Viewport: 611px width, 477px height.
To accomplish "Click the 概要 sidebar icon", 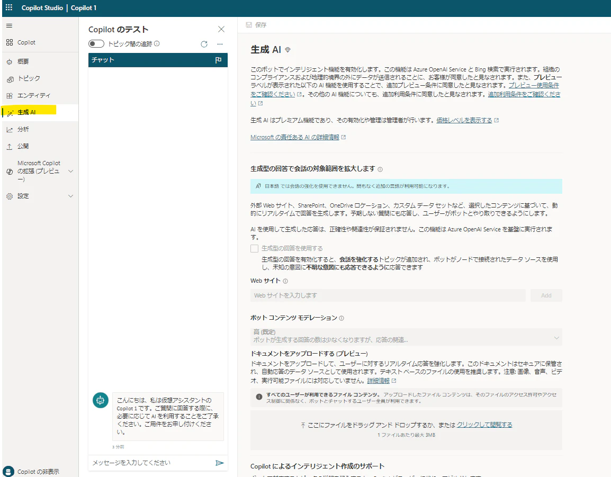I will pos(10,61).
